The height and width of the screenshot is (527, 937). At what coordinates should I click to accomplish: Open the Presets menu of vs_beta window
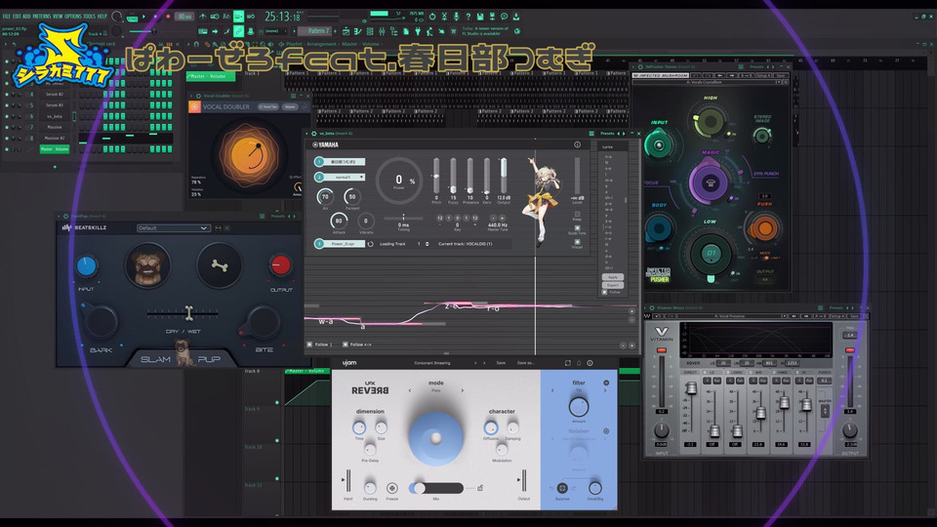[x=607, y=134]
